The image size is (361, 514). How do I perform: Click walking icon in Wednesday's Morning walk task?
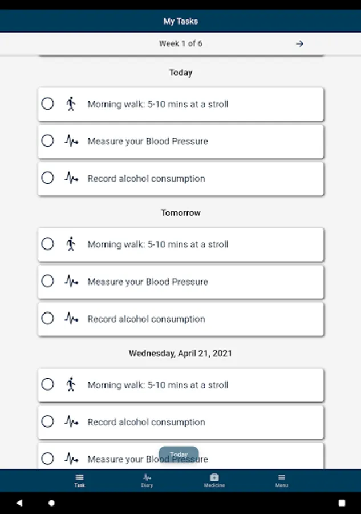coord(71,385)
